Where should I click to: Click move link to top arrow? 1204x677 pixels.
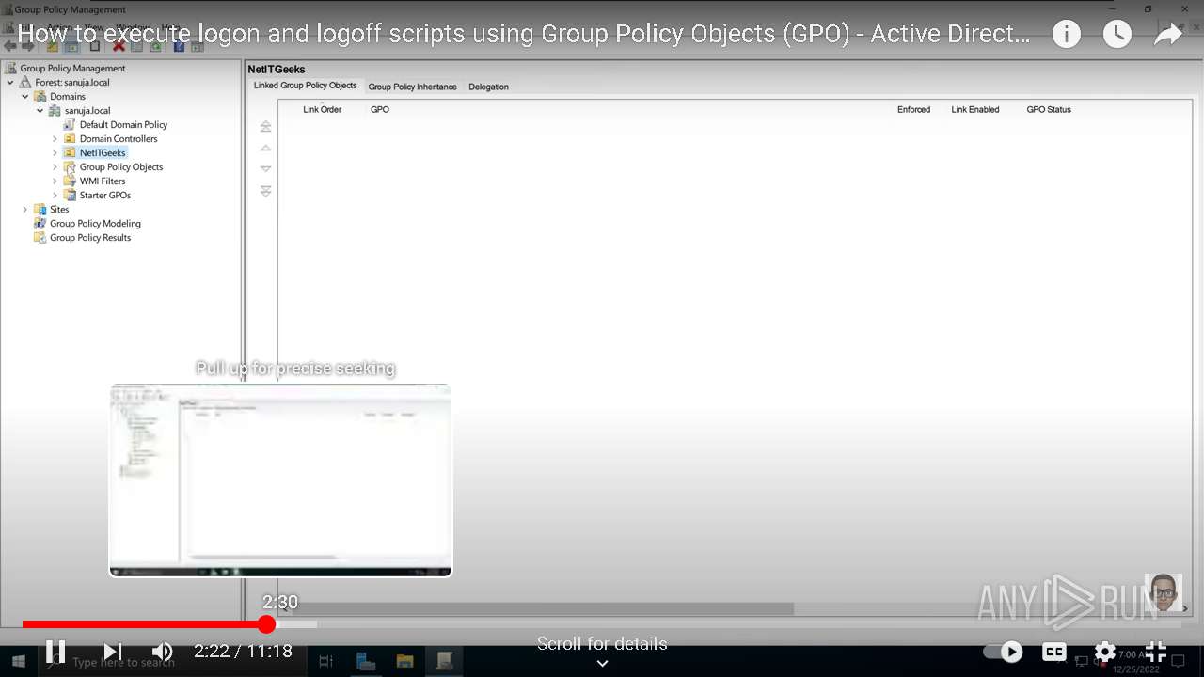[266, 126]
